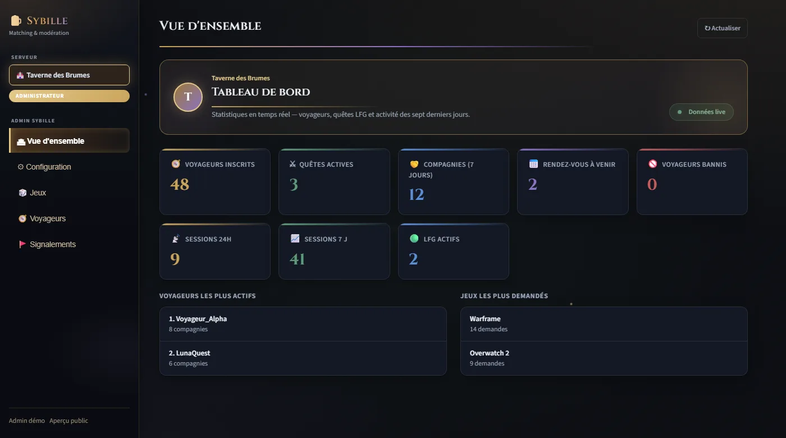This screenshot has height=438, width=786.
Task: Click the value 41 in Sessions 7 J
Action: coord(297,259)
